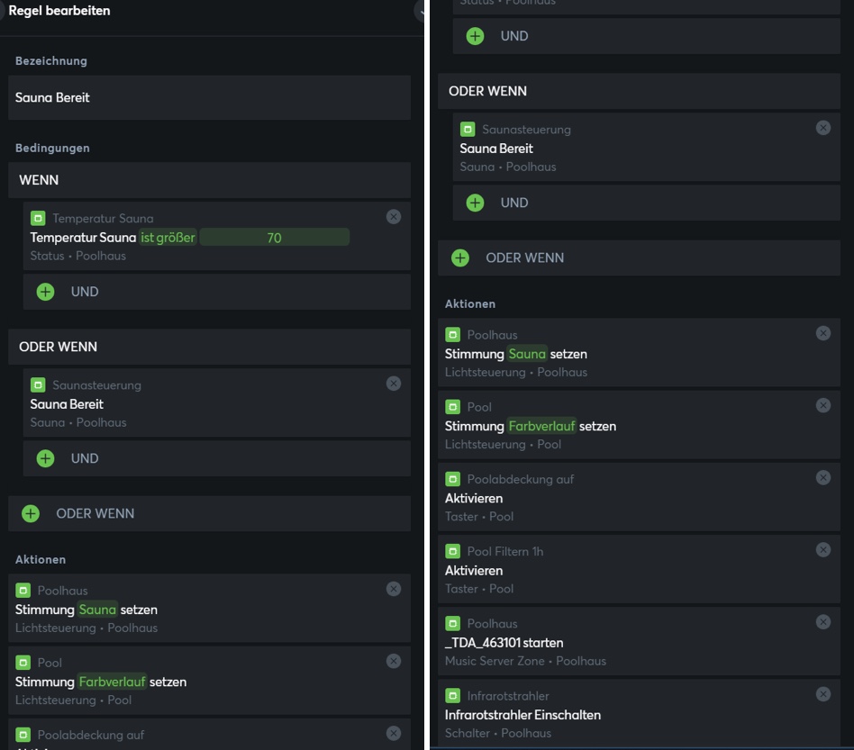Viewport: 854px width, 750px height.
Task: Edit the Bezeichnung name field
Action: coord(209,97)
